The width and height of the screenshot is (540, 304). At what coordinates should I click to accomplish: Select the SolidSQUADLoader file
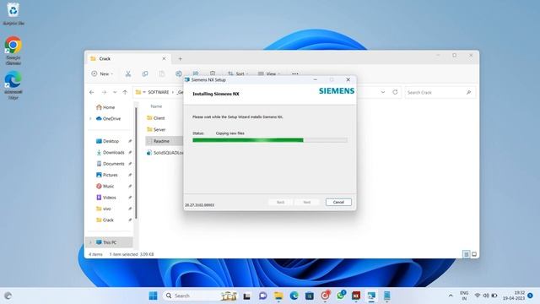pos(165,153)
